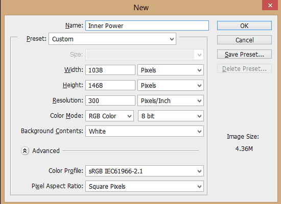Screen dimensions: 281x204
Task: Open the Width units Pixels dropdown
Action: click(x=171, y=70)
